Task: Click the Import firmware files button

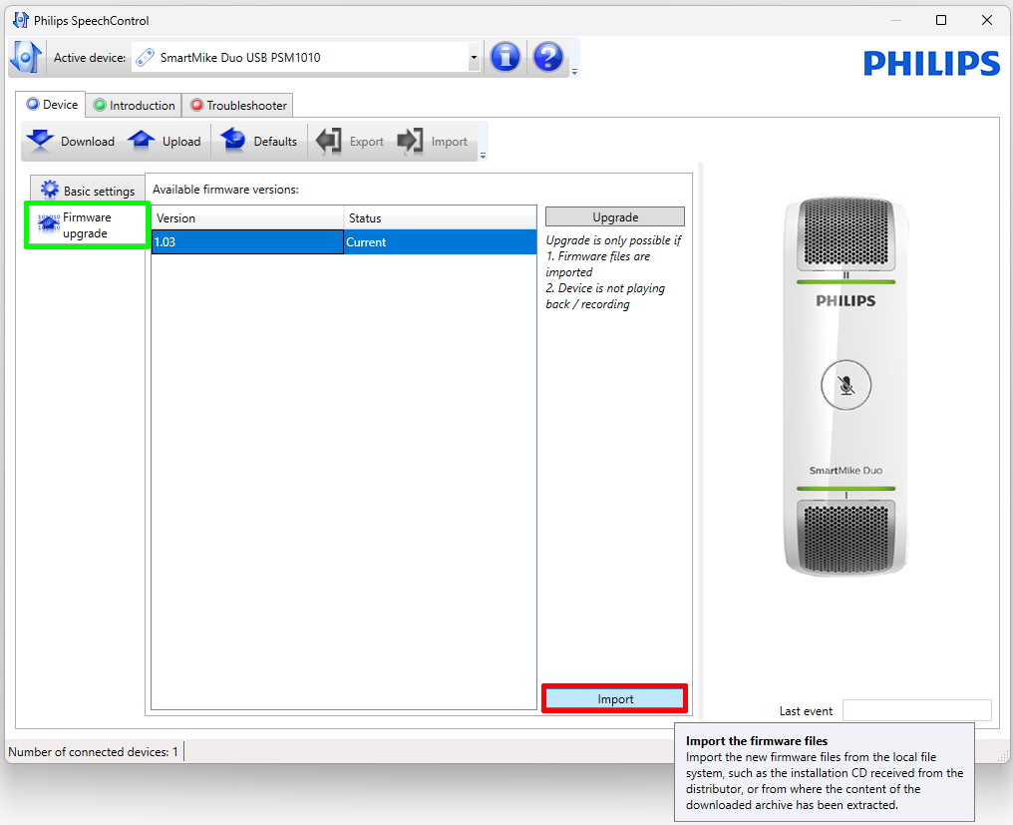Action: 614,699
